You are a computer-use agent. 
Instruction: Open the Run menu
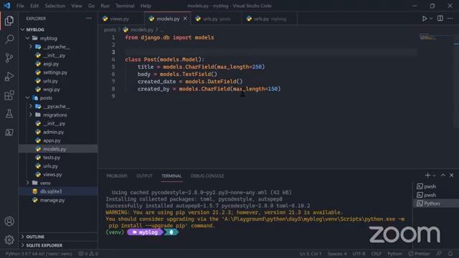point(105,6)
